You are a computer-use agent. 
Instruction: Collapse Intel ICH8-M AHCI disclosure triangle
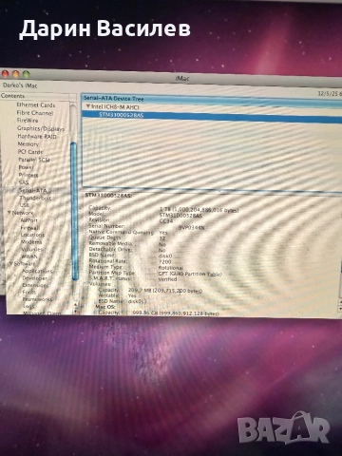(88, 106)
